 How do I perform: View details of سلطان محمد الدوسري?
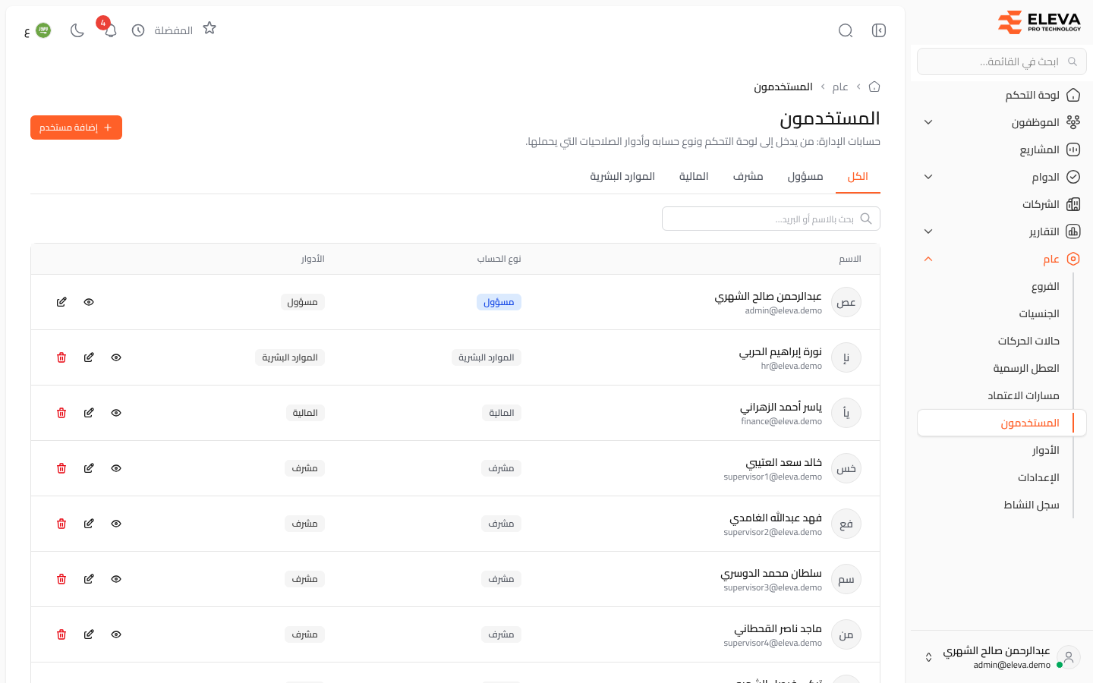point(116,579)
